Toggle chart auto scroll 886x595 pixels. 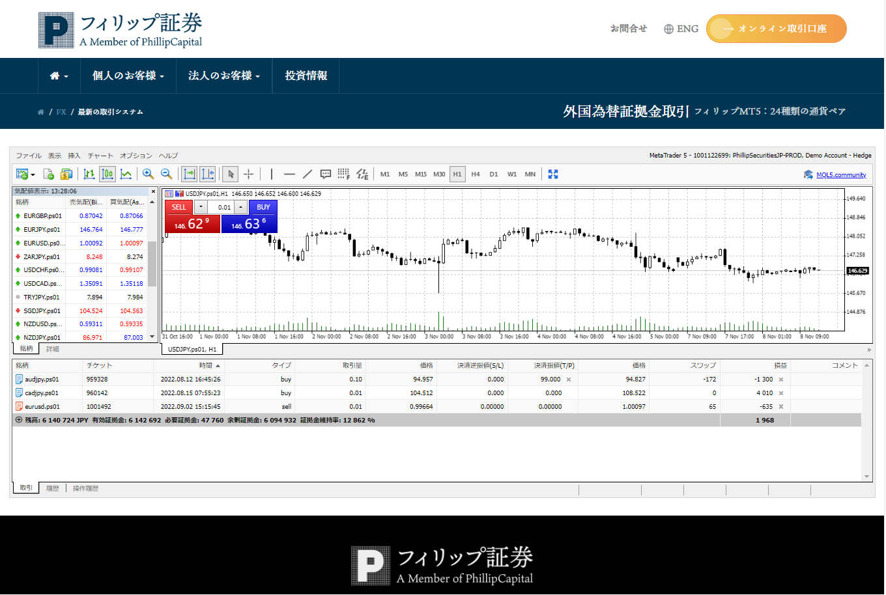[189, 174]
